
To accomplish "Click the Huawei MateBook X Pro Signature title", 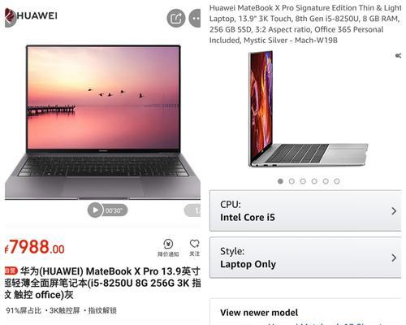I will [x=305, y=24].
